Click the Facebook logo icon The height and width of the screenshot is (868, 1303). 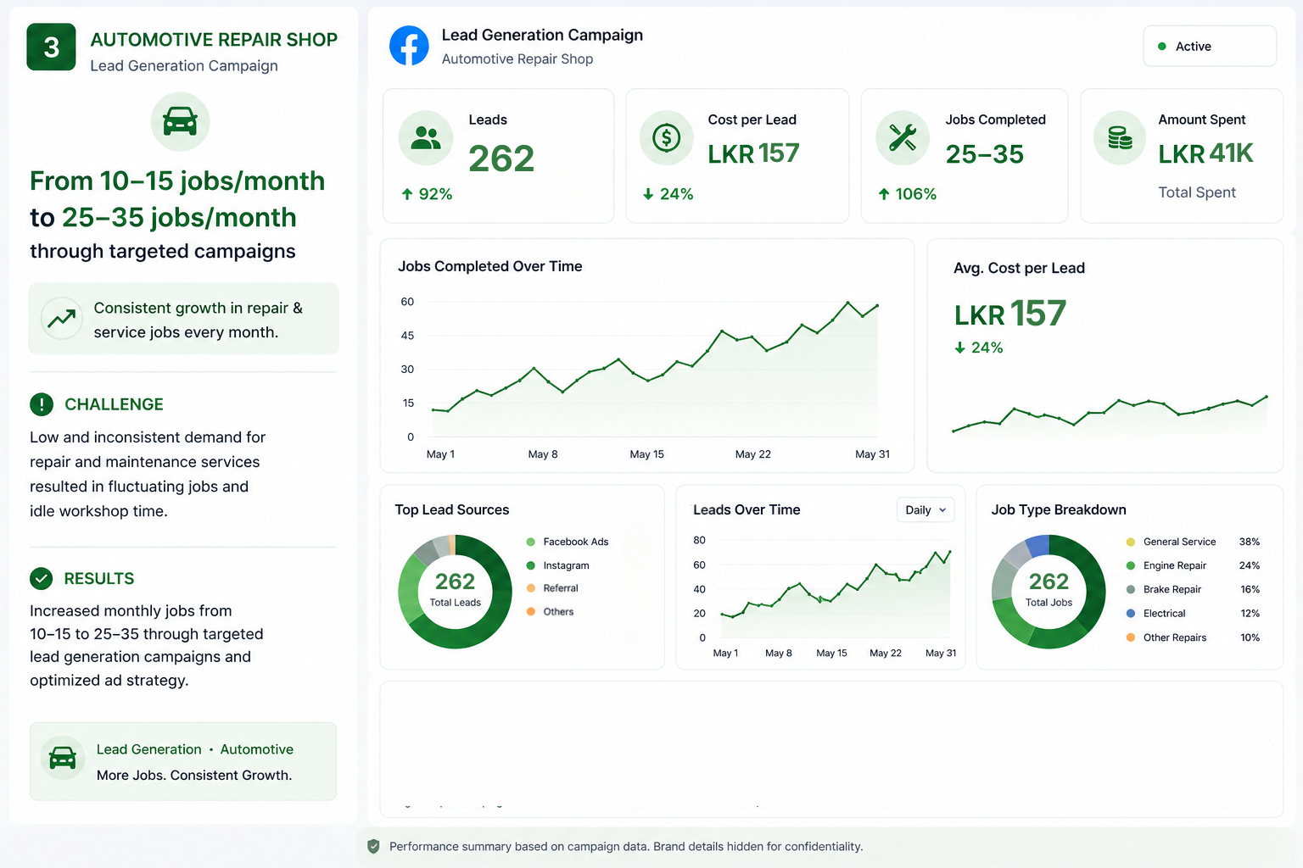409,46
